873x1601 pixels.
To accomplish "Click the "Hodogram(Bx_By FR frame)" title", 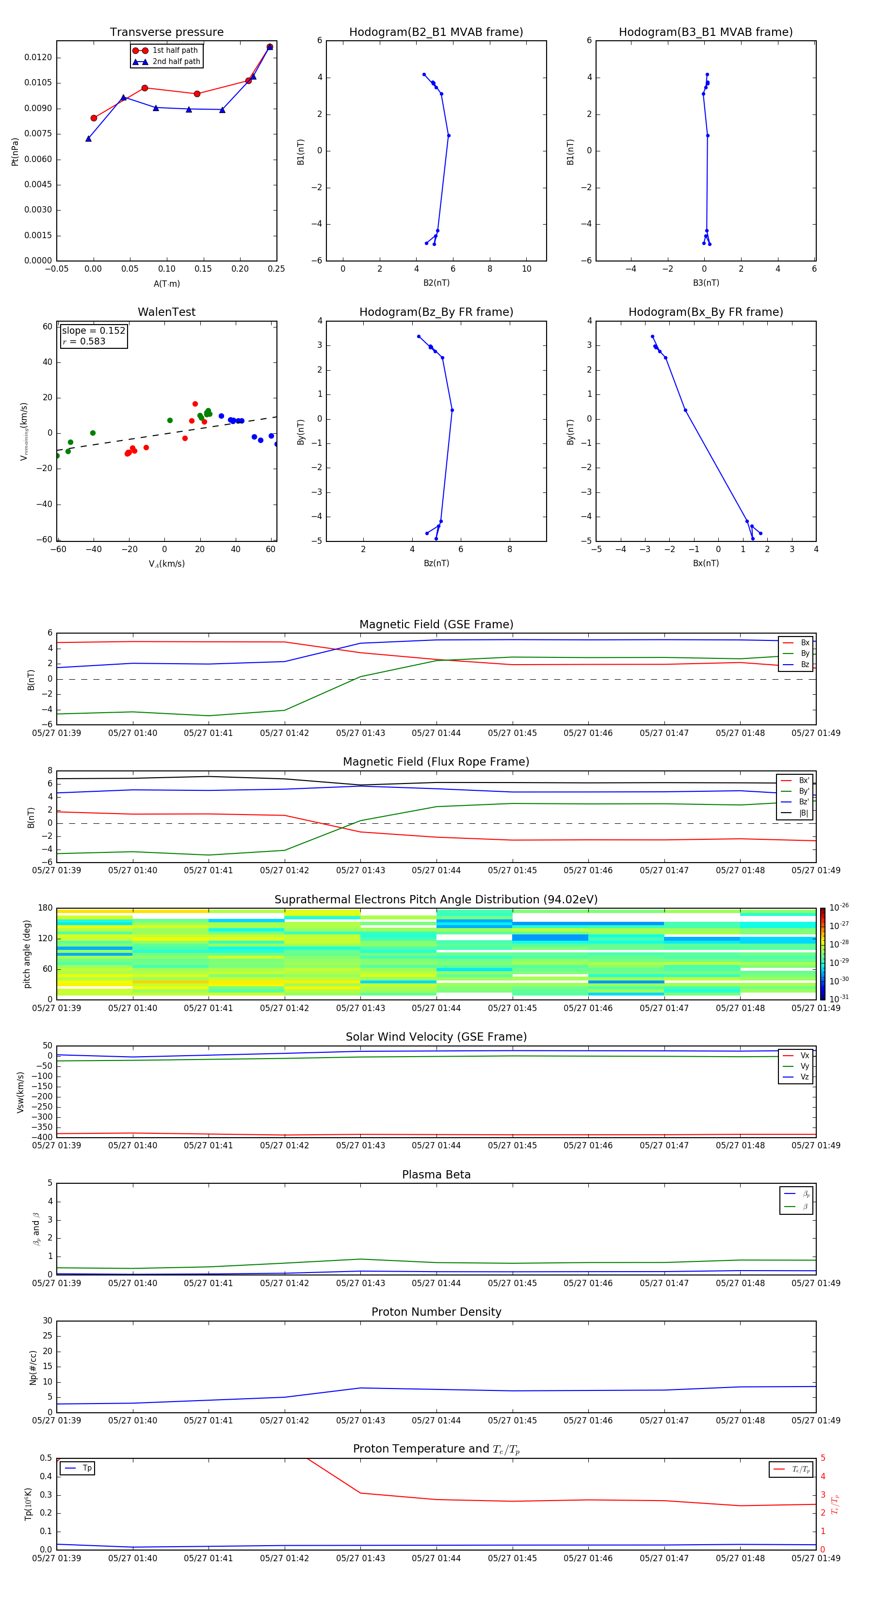I will [x=706, y=312].
